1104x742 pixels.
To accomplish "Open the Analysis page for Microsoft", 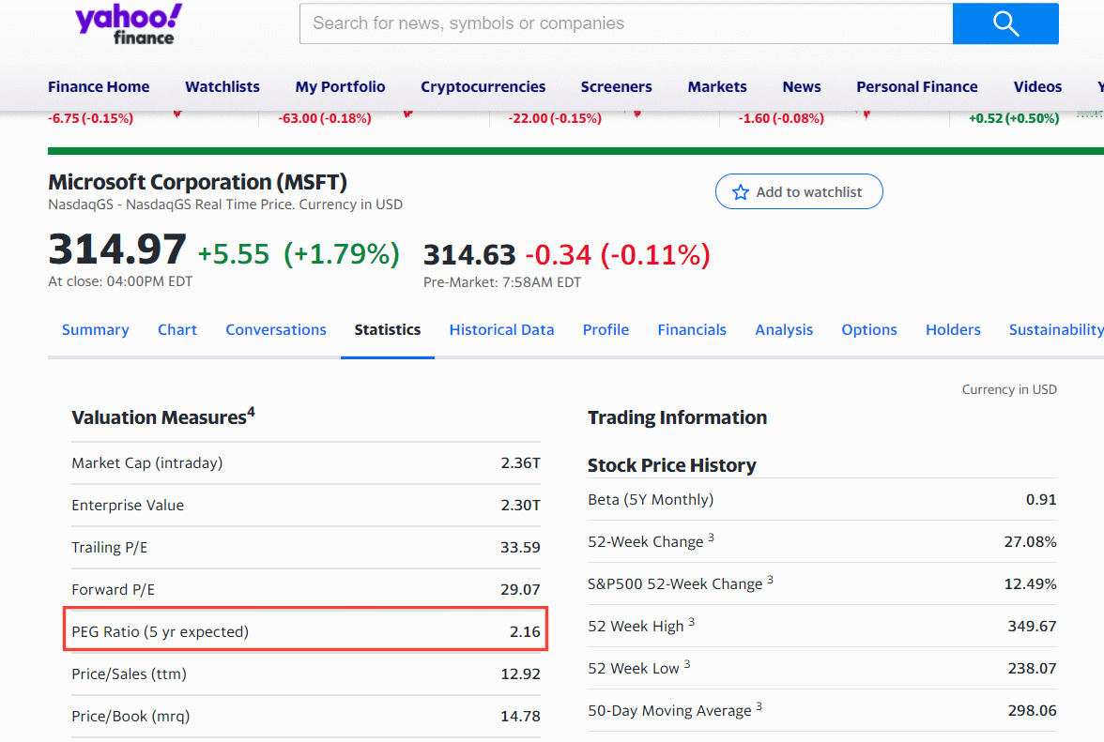I will click(x=784, y=329).
